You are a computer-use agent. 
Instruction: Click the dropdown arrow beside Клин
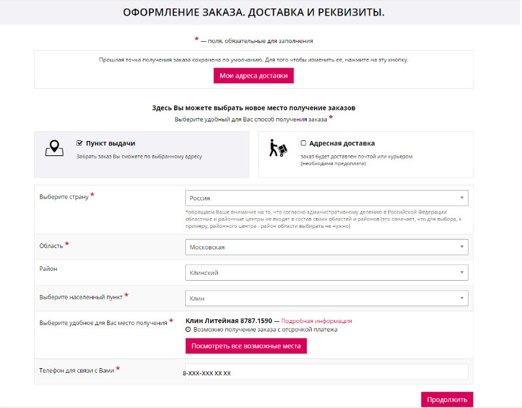461,297
